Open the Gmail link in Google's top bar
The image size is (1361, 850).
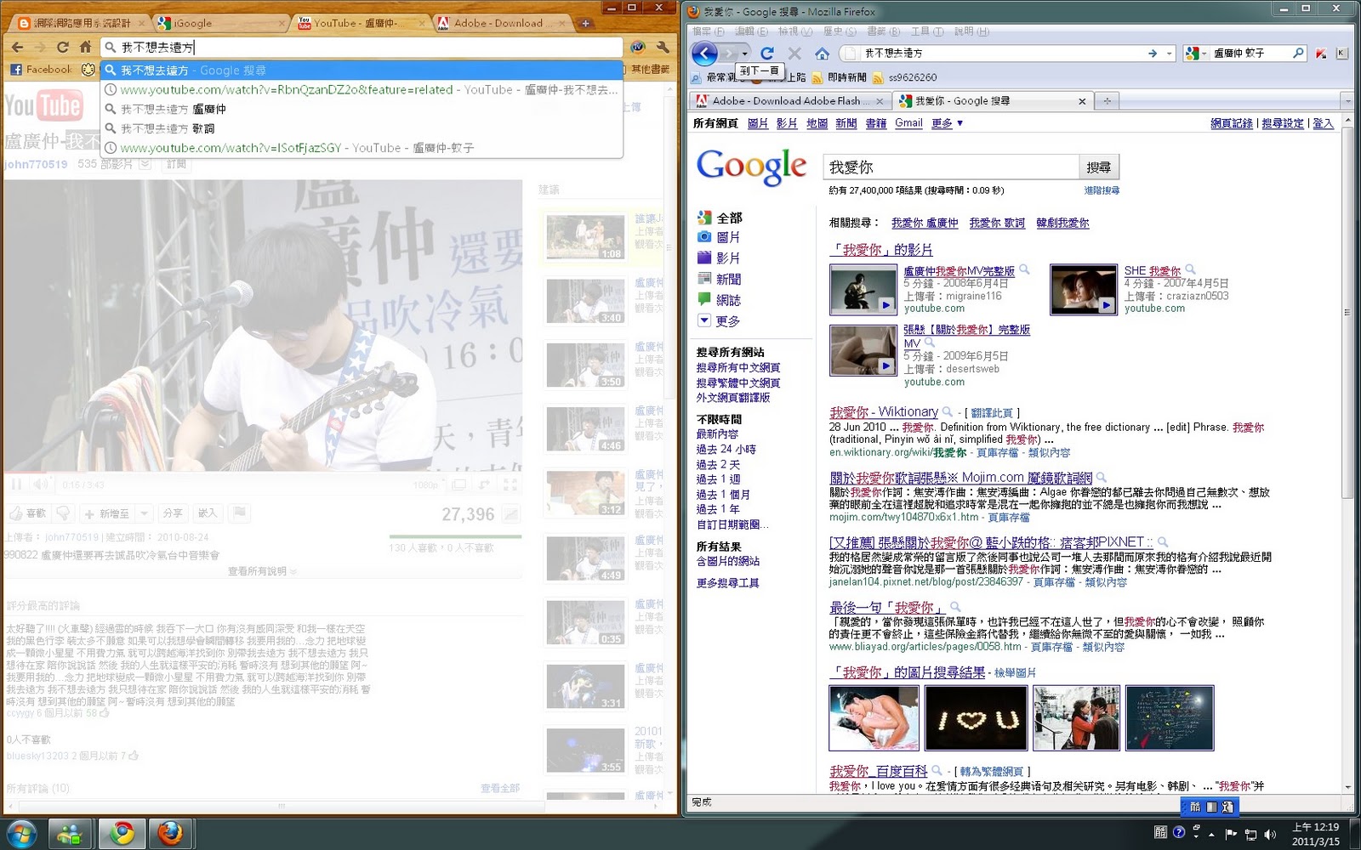[908, 123]
